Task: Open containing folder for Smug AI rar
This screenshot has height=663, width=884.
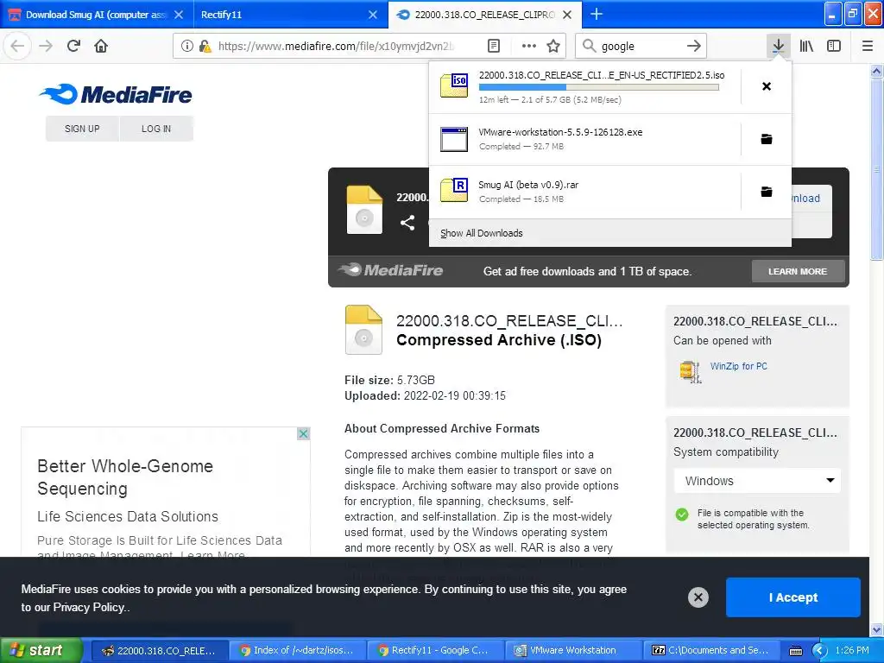Action: [x=767, y=192]
